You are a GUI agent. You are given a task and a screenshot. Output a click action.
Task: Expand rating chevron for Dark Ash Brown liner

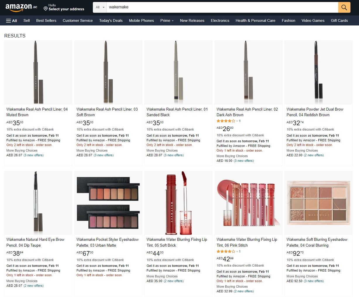[237, 121]
